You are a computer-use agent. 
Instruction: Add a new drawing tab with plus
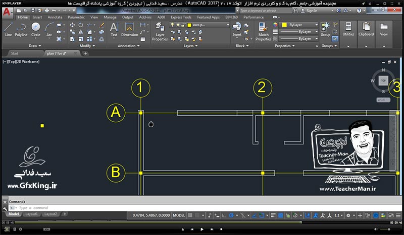[x=85, y=53]
